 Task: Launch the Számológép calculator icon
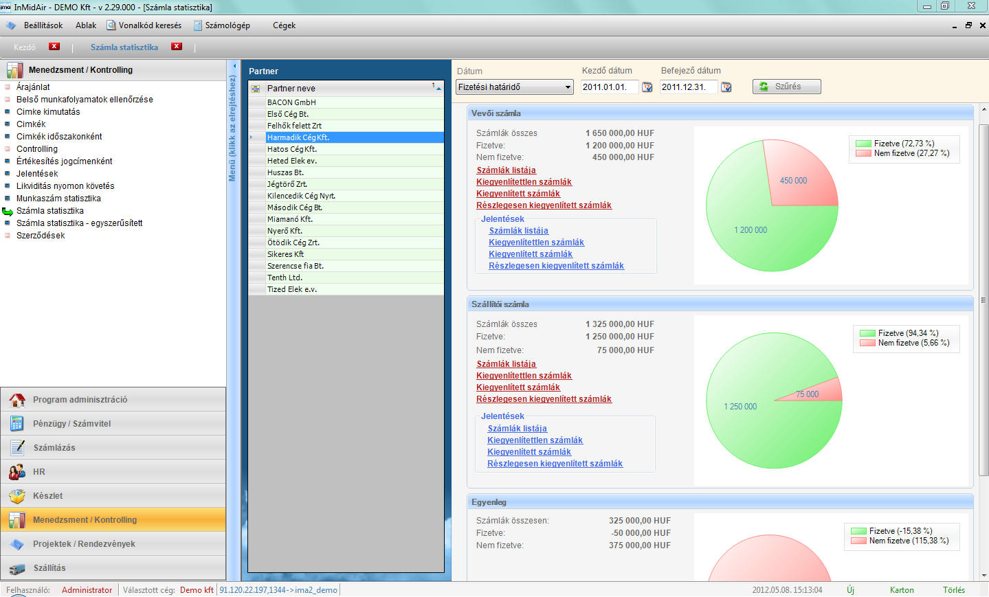tap(198, 25)
